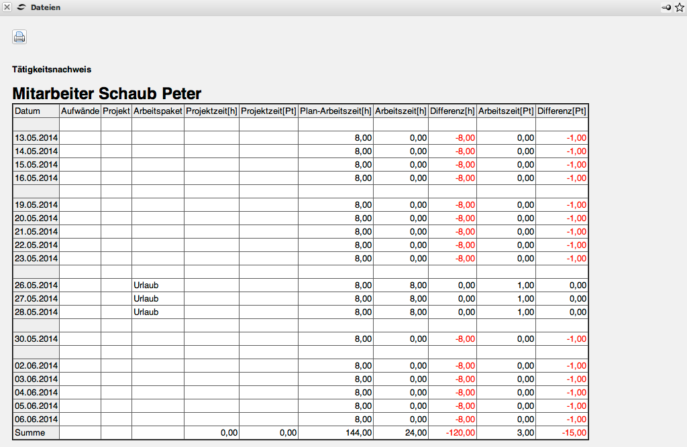Image resolution: width=687 pixels, height=447 pixels.
Task: Select the Urlaub entry for 26.05.2014
Action: 146,285
